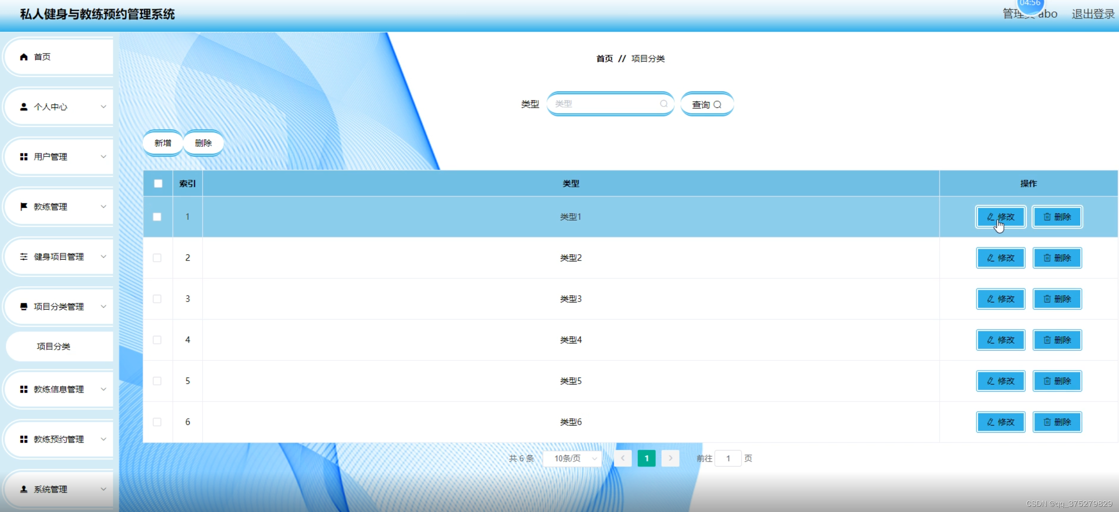Image resolution: width=1119 pixels, height=512 pixels.
Task: Check the checkbox for row 类型5
Action: coord(157,381)
